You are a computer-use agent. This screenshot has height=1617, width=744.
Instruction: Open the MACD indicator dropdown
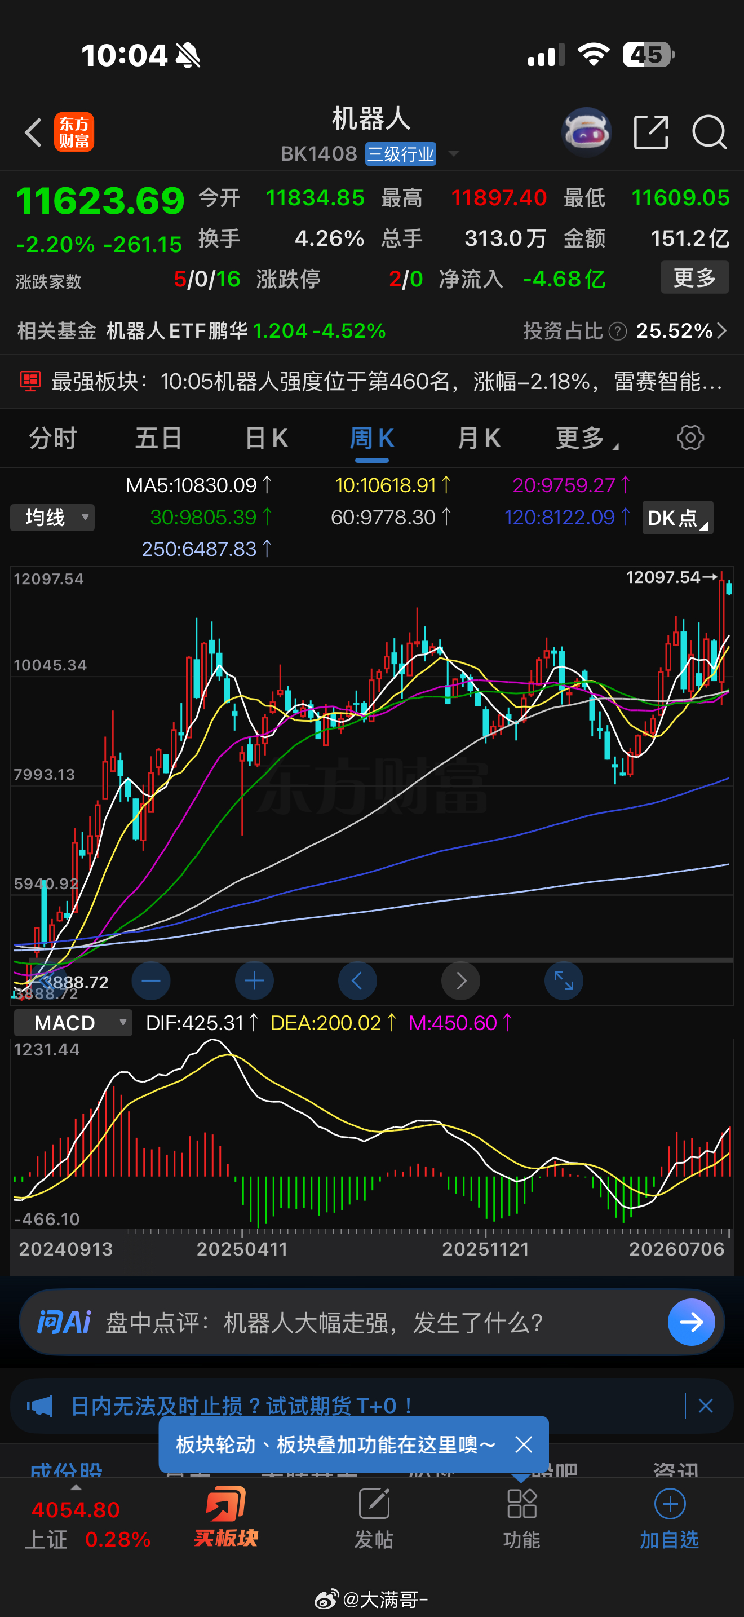click(73, 1023)
